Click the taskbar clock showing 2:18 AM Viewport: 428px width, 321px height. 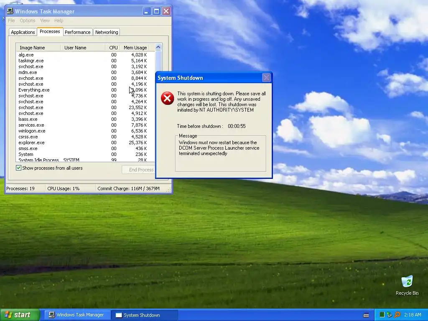click(413, 315)
